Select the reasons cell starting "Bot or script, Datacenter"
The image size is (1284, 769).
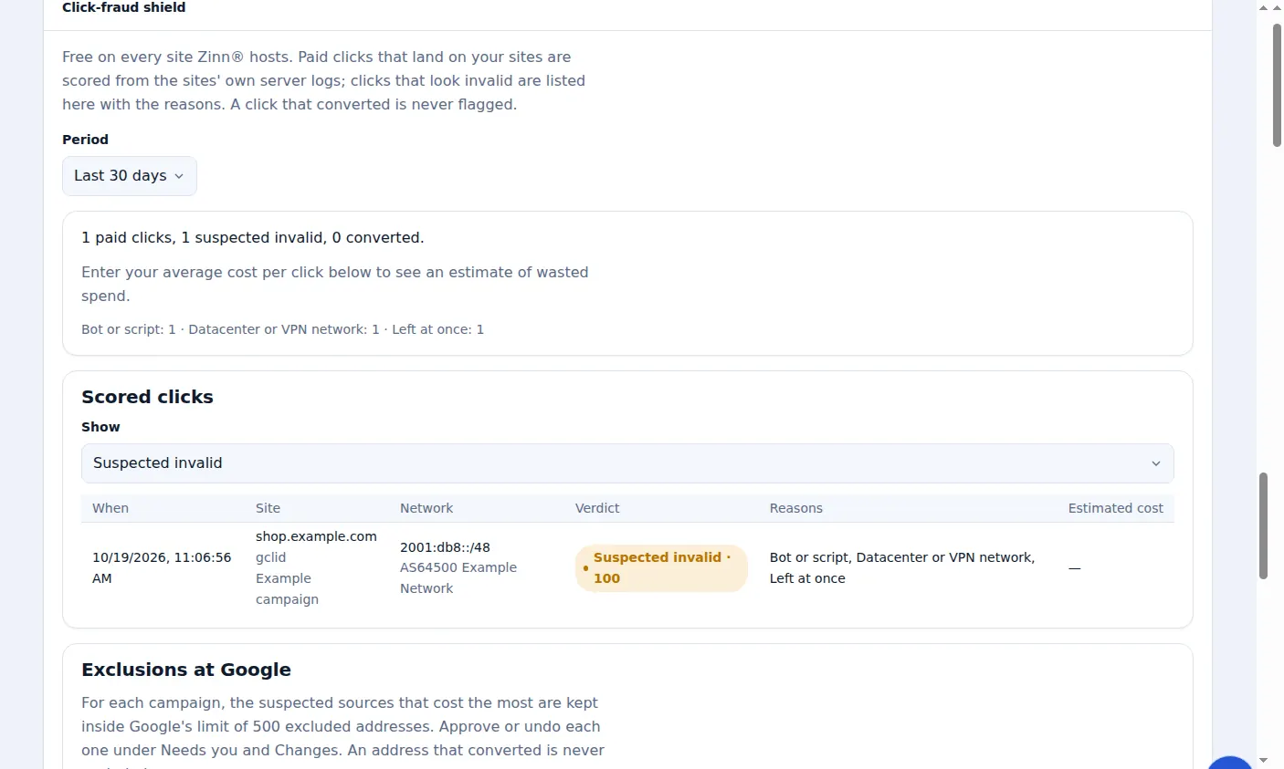coord(902,567)
